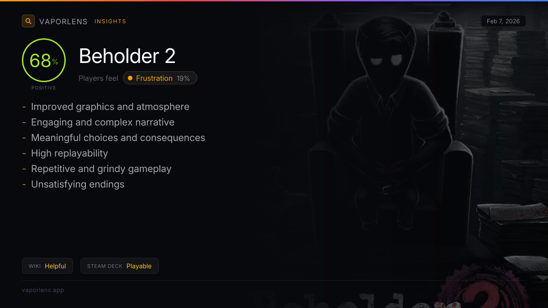Select 'Improved graphics and atmosphere' point
The image size is (548, 308).
pyautogui.click(x=110, y=107)
